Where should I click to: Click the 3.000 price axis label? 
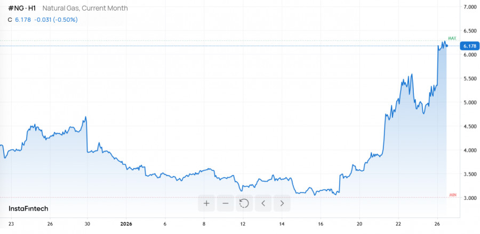470,198
